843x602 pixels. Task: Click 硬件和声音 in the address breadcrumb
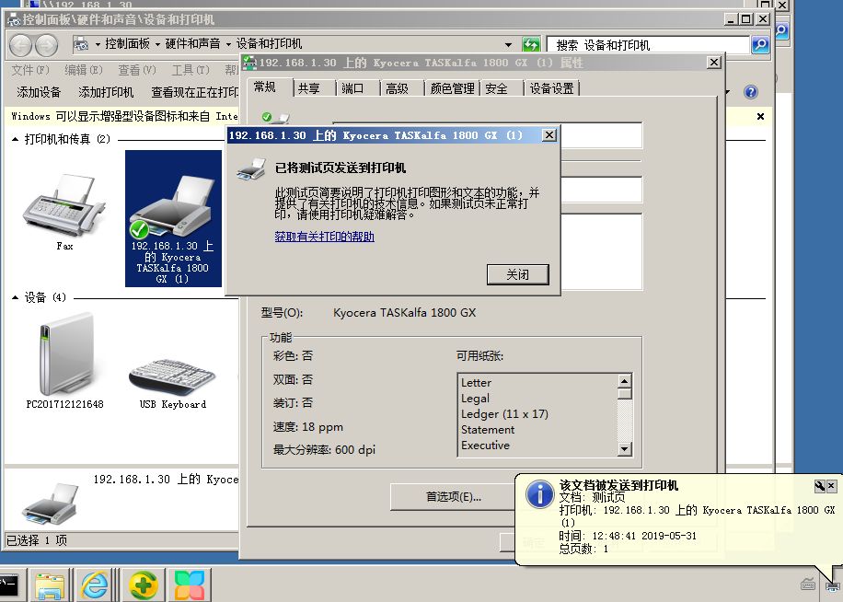pos(192,44)
